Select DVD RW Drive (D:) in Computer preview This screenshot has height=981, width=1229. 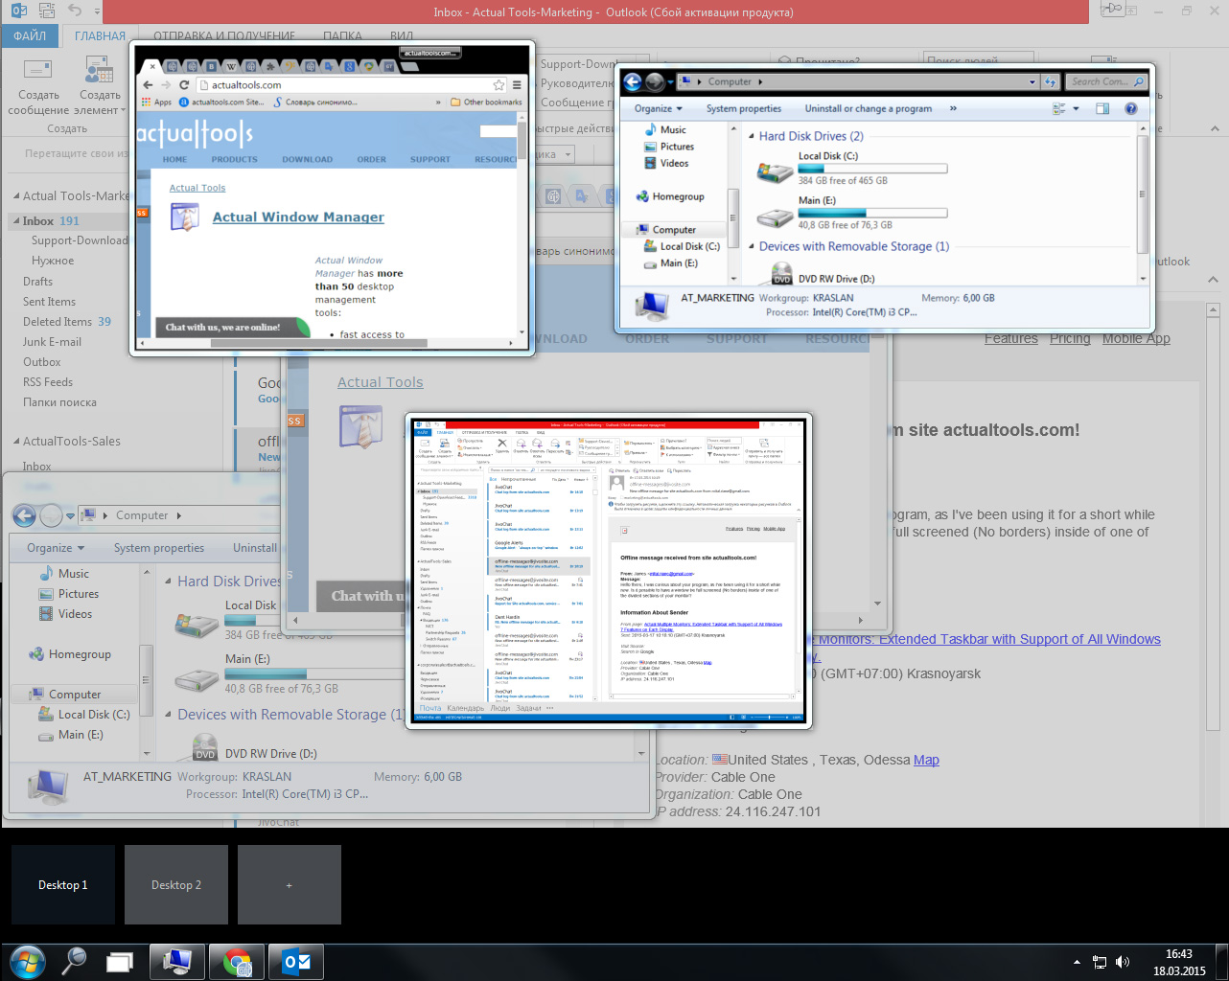click(836, 279)
